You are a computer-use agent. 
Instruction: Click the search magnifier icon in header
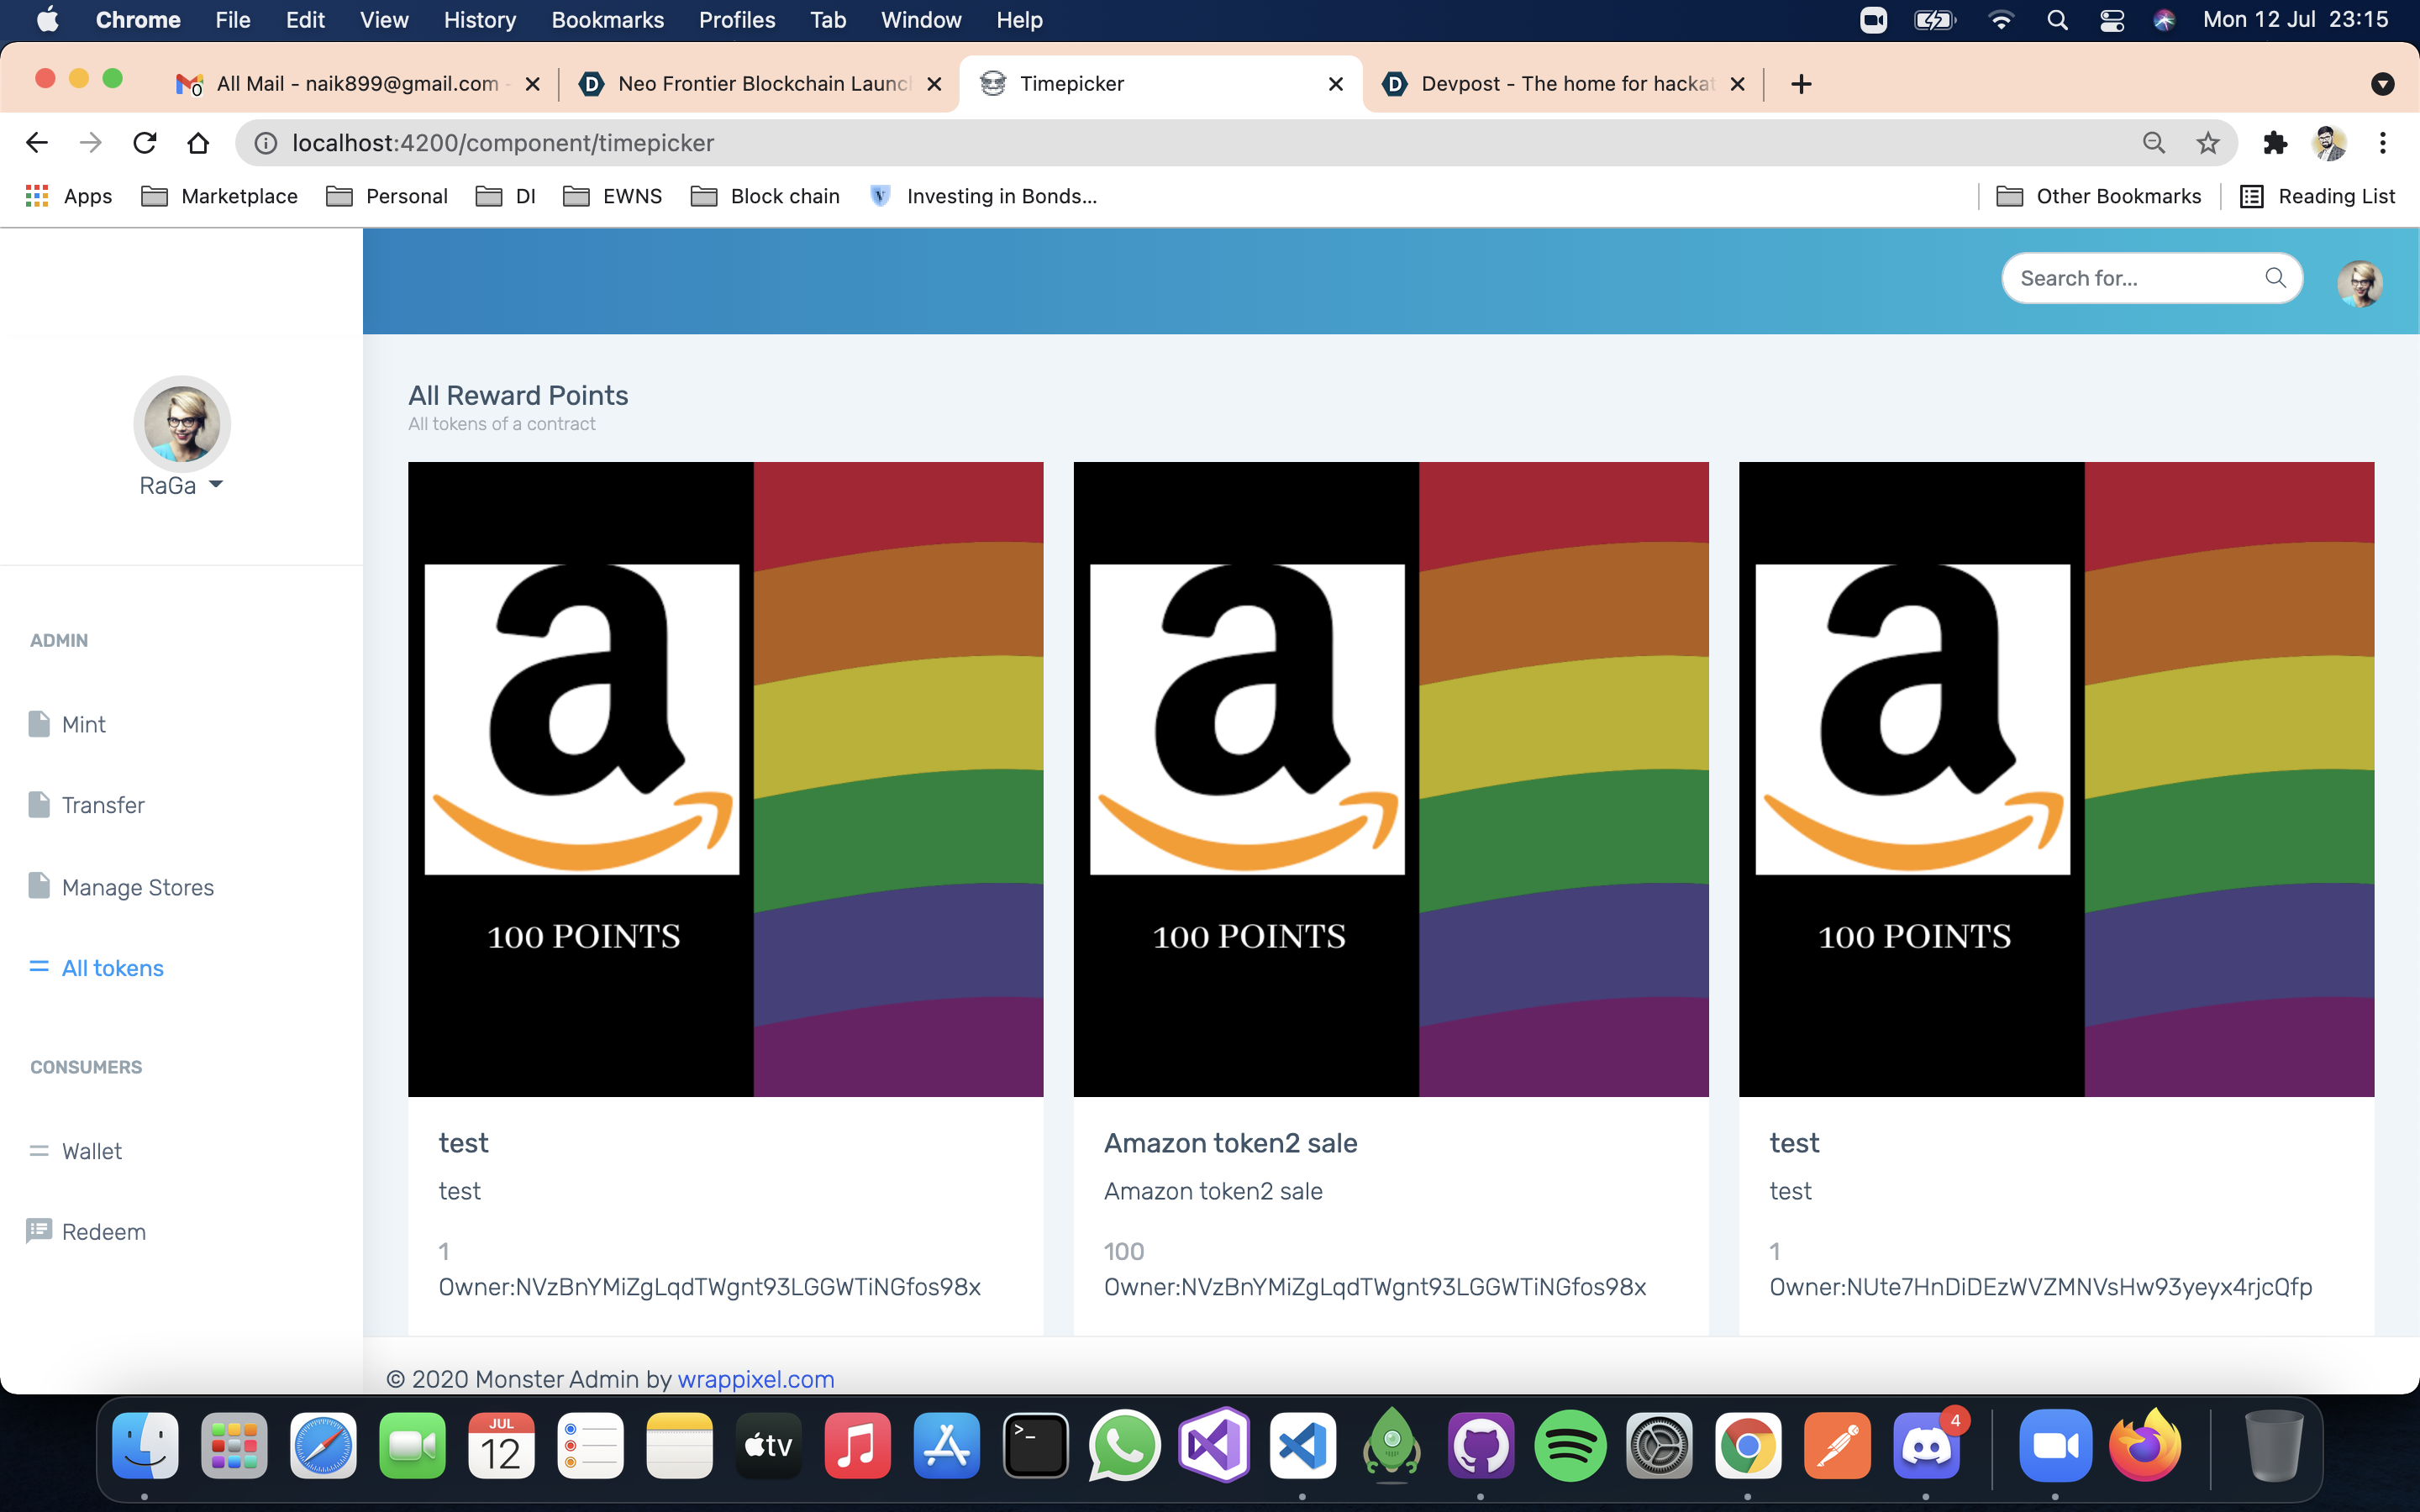click(x=2275, y=278)
